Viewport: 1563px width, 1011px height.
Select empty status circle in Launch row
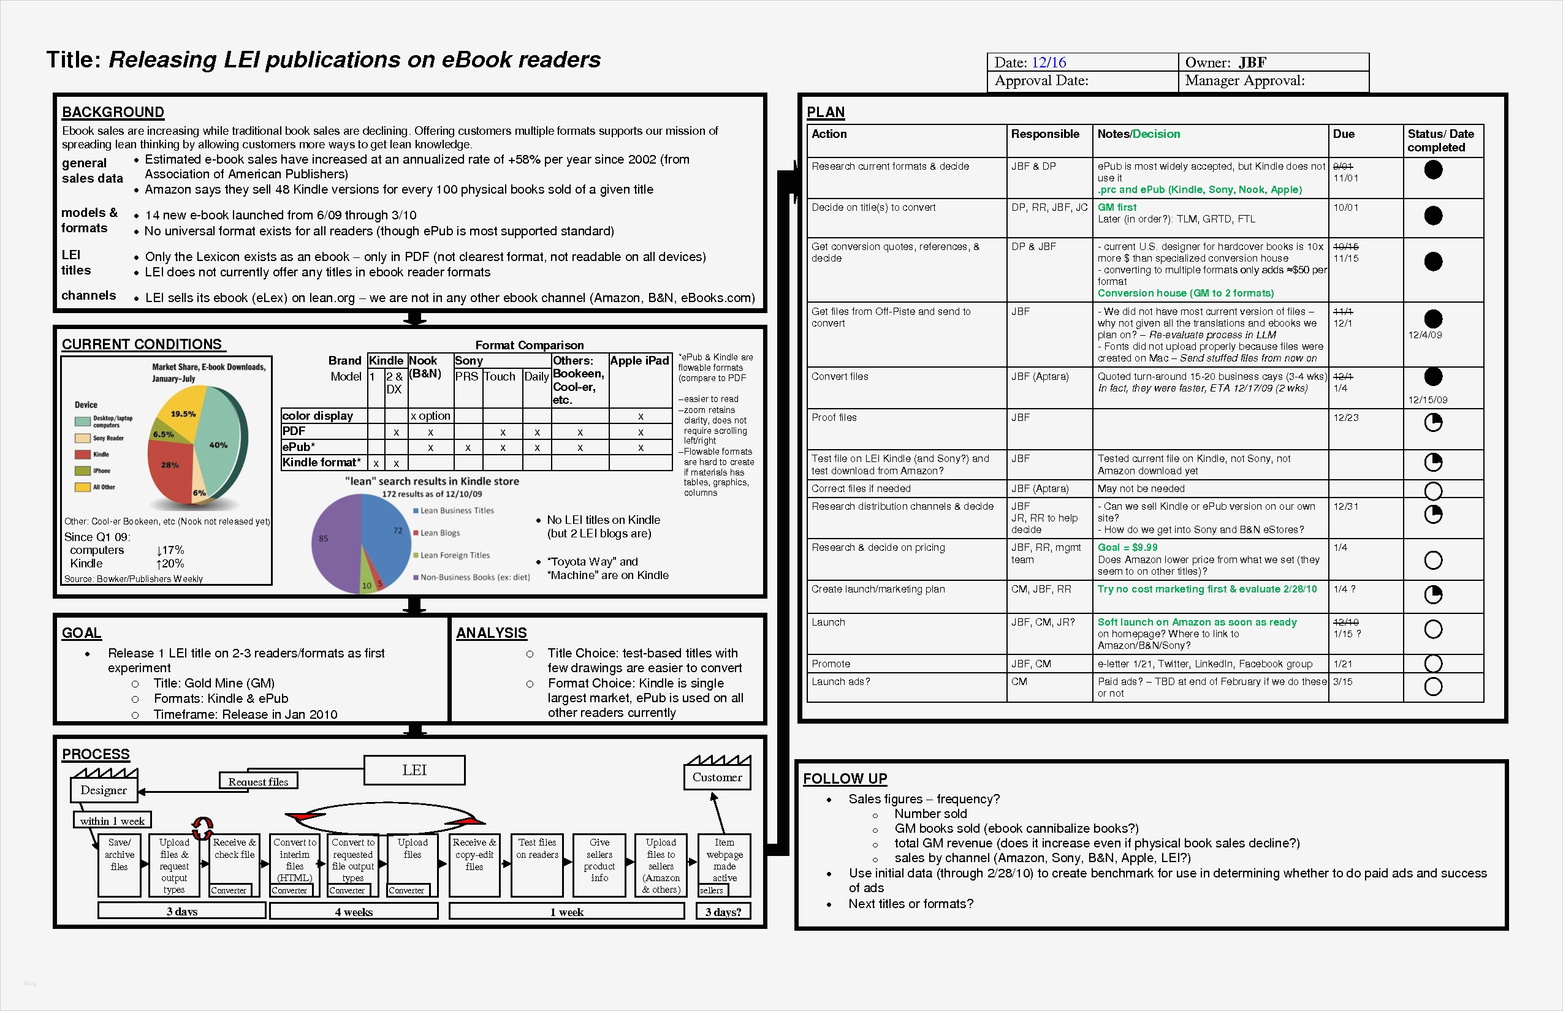1433,630
